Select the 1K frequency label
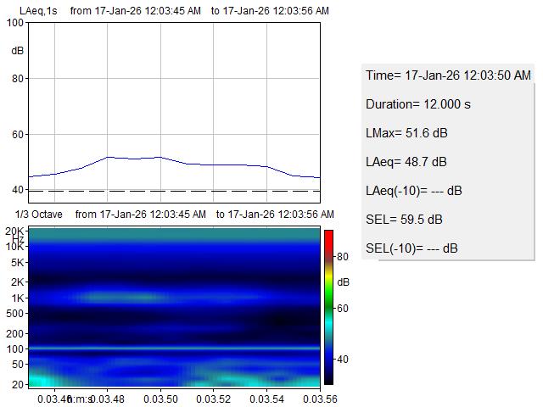543x407 pixels. [17, 298]
